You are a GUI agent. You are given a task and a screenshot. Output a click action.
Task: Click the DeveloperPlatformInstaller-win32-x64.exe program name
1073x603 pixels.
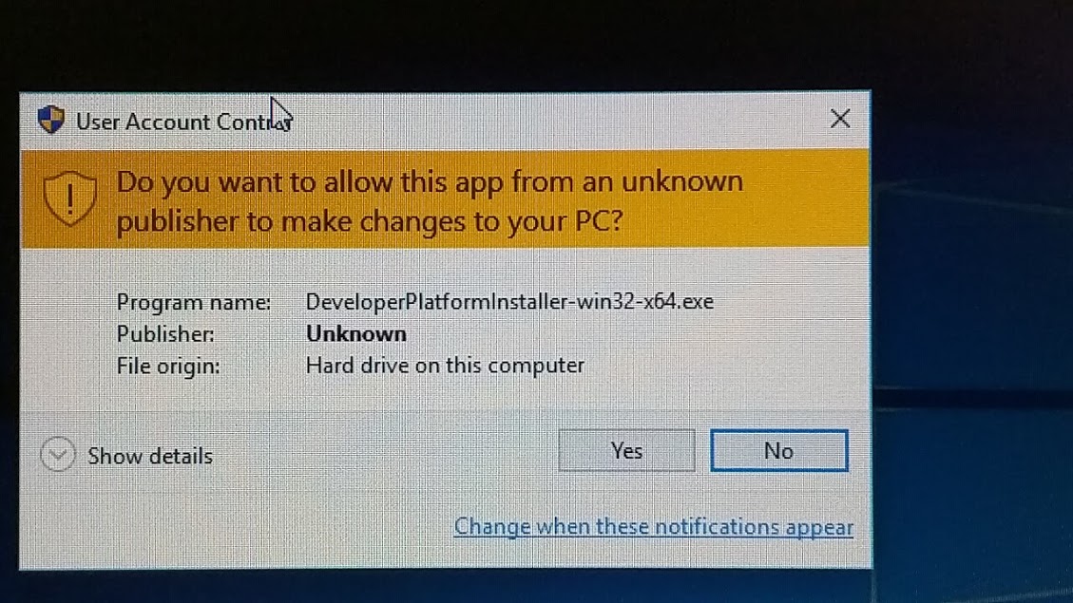509,302
